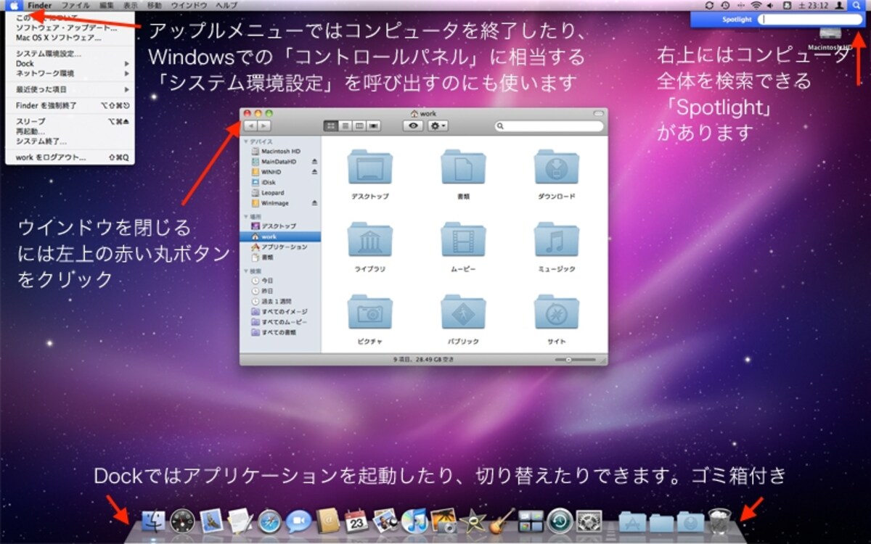
Task: Switch Finder to icon view
Action: pos(332,125)
